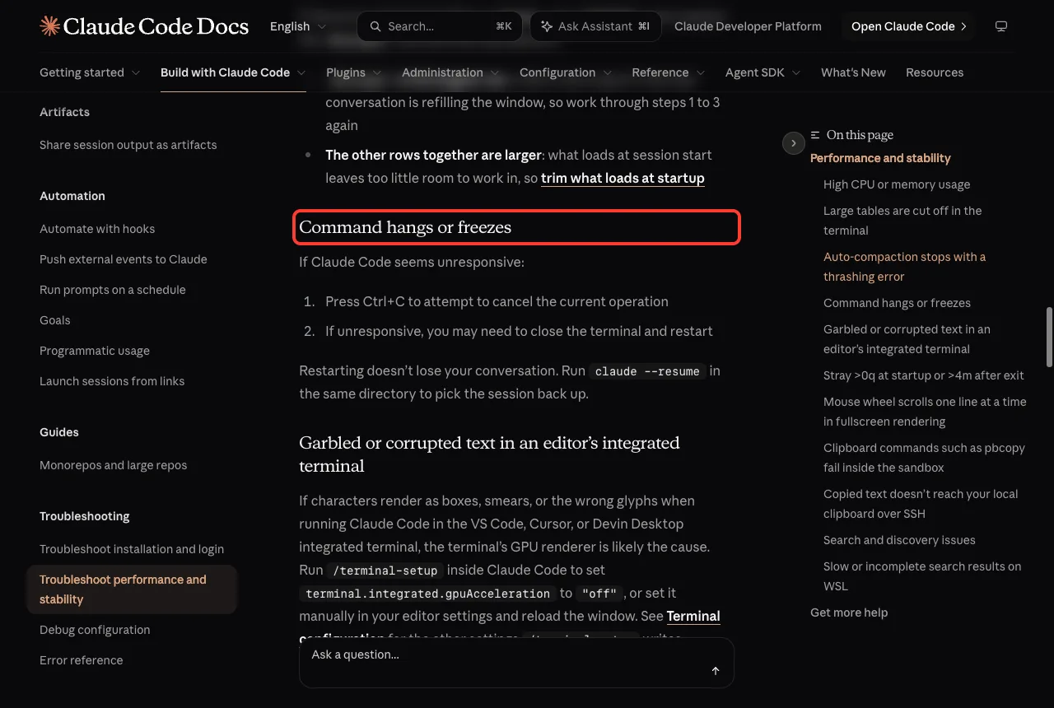Go to Automate with hooks page
Viewport: 1054px width, 708px height.
click(x=97, y=229)
